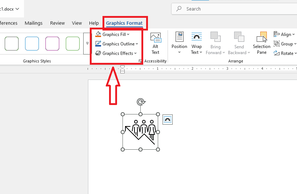Click the Graphics Fill paint bucket icon
This screenshot has height=194, width=297.
tap(98, 34)
